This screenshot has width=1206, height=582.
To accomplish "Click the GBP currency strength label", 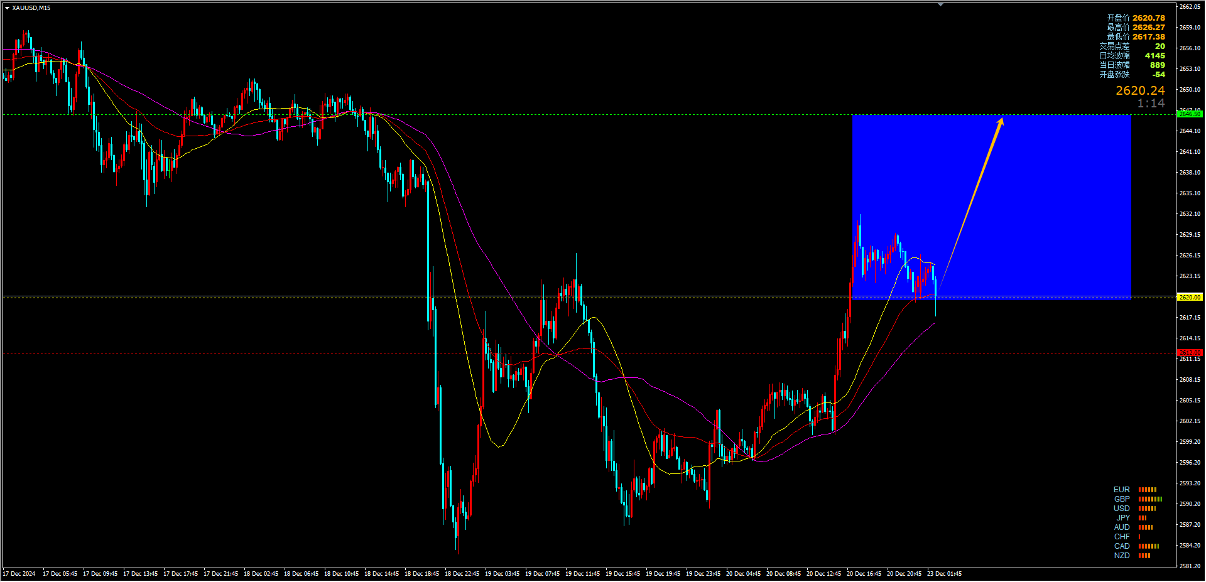I will tap(1122, 499).
